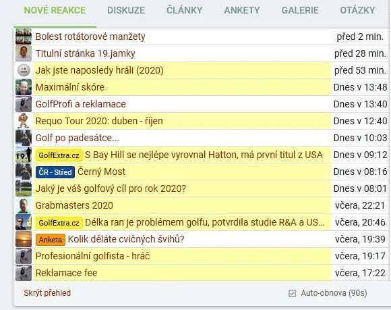Open the Golf po padesátce... discussion

(78, 138)
